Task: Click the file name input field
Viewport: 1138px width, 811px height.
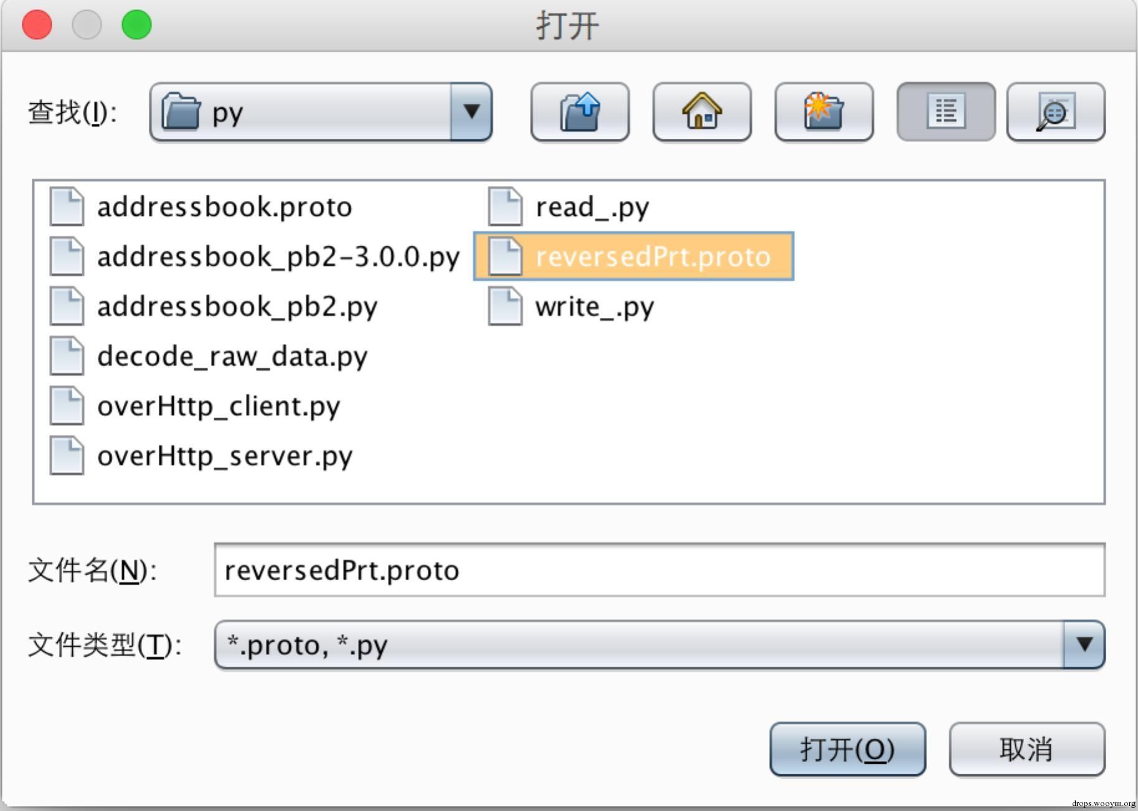Action: click(x=659, y=570)
